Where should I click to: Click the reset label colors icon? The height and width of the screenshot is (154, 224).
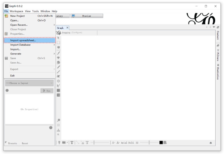tap(58, 130)
